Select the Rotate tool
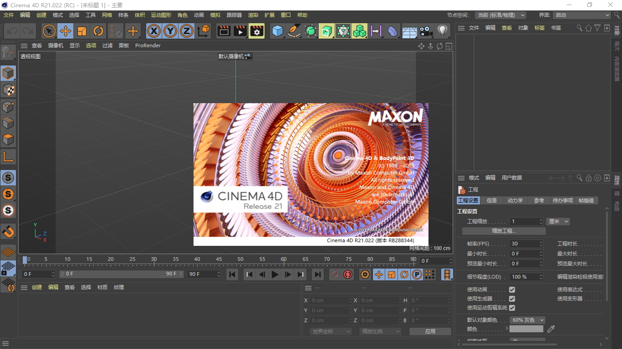Image resolution: width=622 pixels, height=349 pixels. click(98, 31)
